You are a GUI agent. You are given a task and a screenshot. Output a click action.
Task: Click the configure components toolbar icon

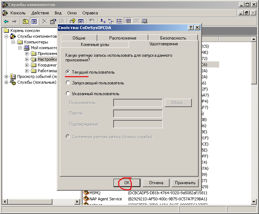pyautogui.click(x=92, y=22)
